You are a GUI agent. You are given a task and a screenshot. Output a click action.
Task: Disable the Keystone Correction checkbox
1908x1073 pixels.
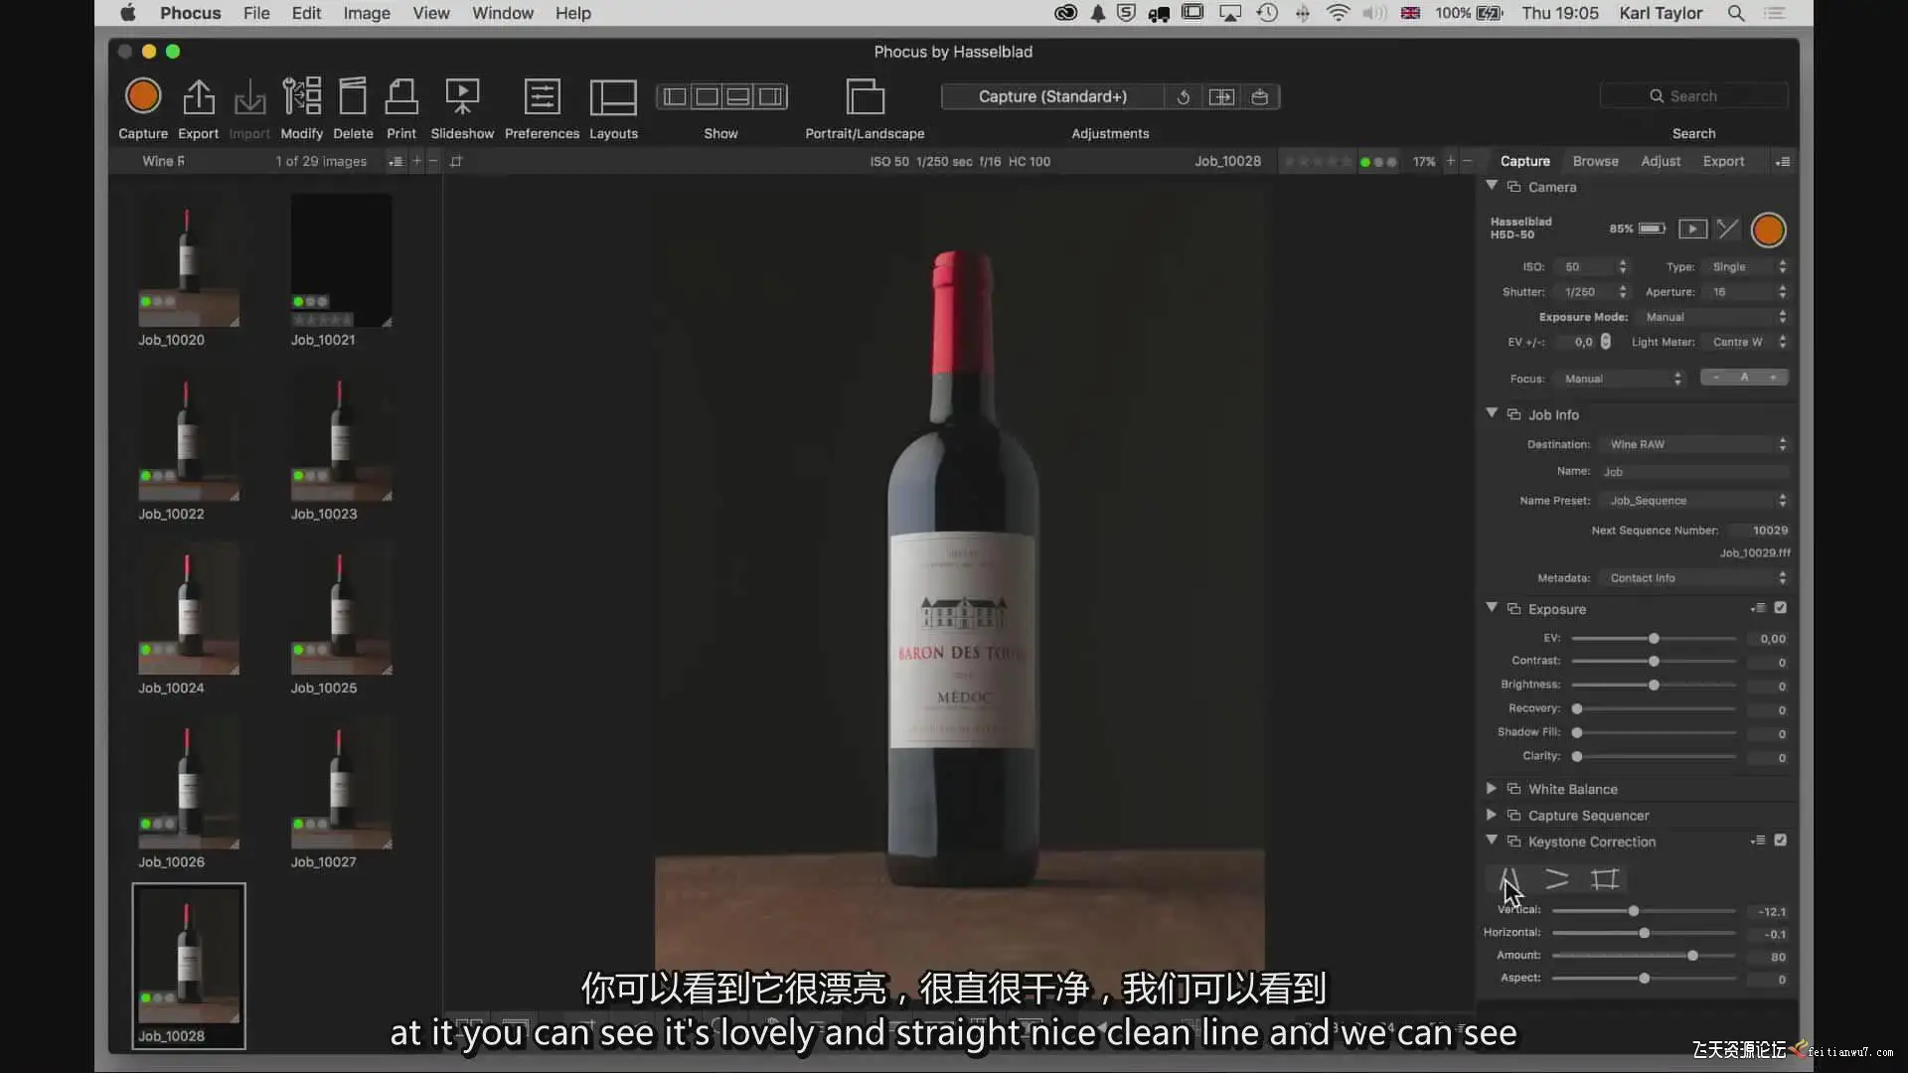tap(1780, 841)
